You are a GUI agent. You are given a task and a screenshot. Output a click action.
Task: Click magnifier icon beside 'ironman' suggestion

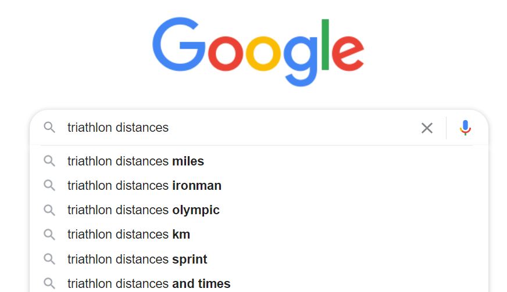(x=49, y=185)
